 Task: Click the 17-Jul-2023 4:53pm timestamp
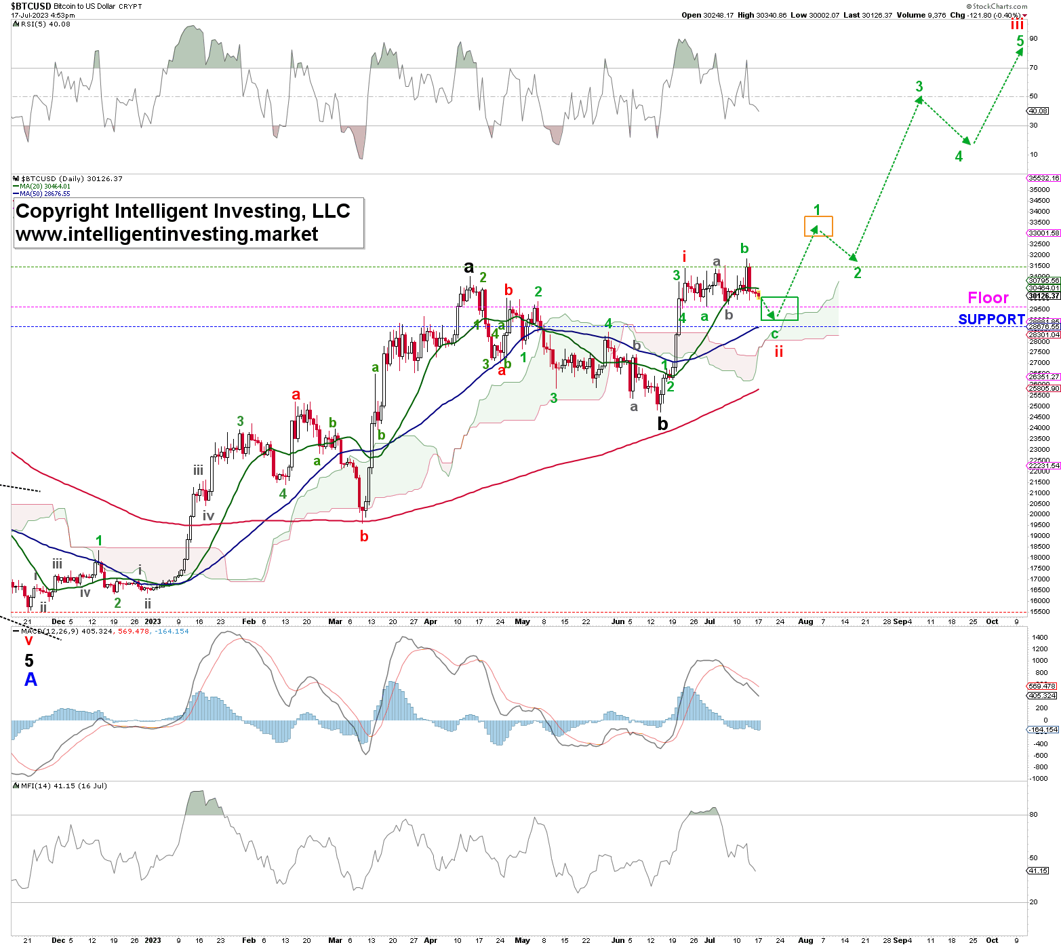coord(43,15)
